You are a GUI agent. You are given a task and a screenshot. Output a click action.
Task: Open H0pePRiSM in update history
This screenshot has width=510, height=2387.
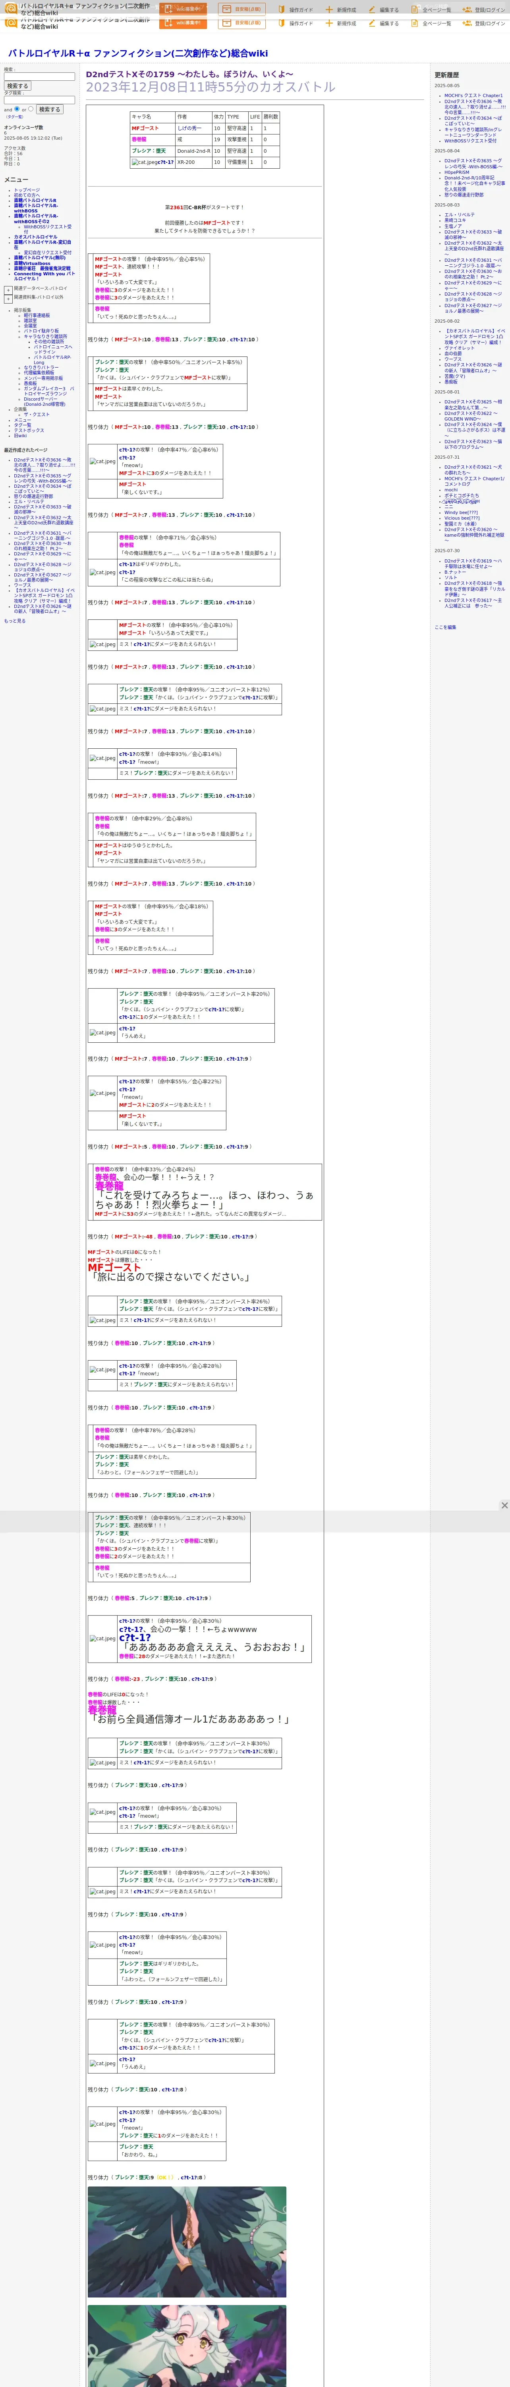(x=456, y=172)
